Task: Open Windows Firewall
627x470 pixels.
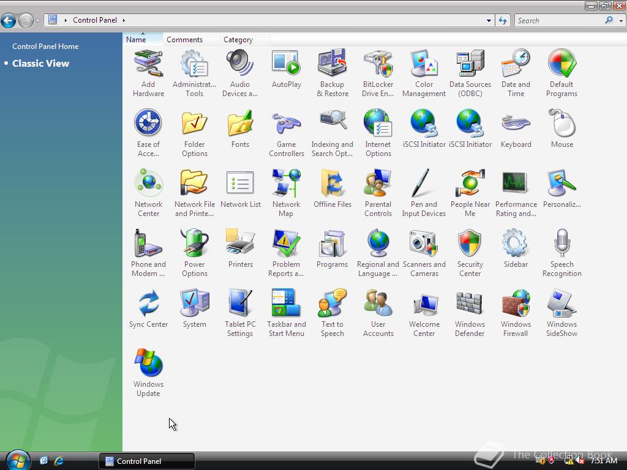Action: point(516,313)
